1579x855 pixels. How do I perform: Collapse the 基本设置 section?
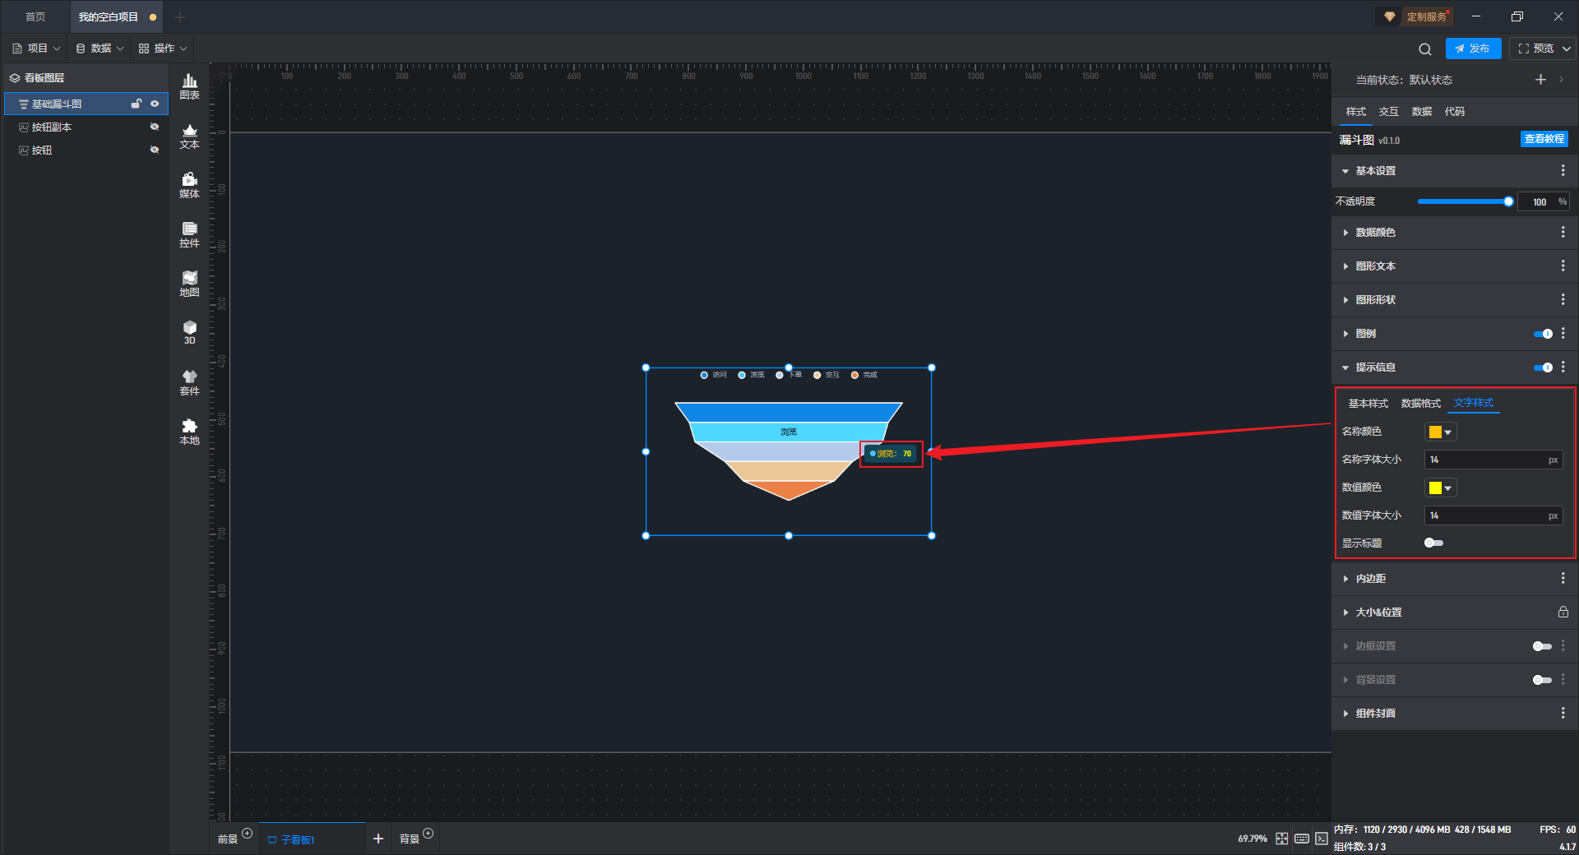click(1345, 171)
